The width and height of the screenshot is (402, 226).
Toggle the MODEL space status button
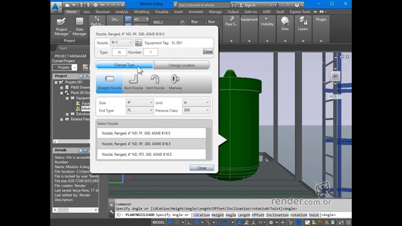coord(158,222)
